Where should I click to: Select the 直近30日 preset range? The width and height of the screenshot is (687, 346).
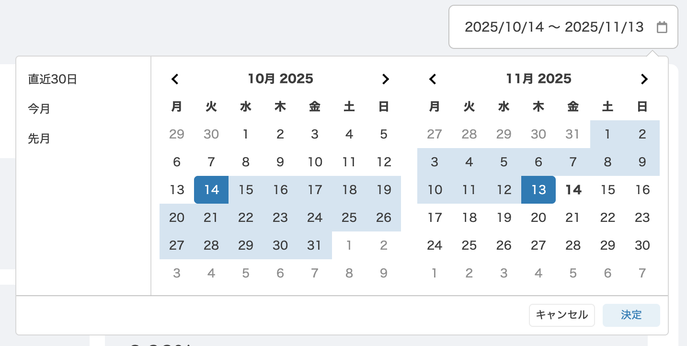pyautogui.click(x=52, y=79)
